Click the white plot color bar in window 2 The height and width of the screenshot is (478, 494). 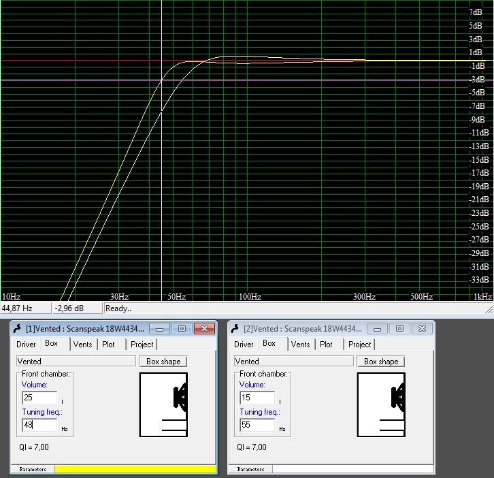(x=352, y=469)
